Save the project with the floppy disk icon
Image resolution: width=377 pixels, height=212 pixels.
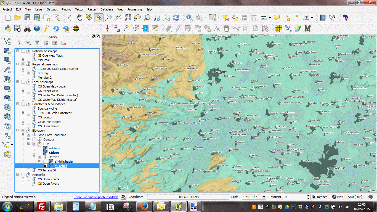point(27,18)
